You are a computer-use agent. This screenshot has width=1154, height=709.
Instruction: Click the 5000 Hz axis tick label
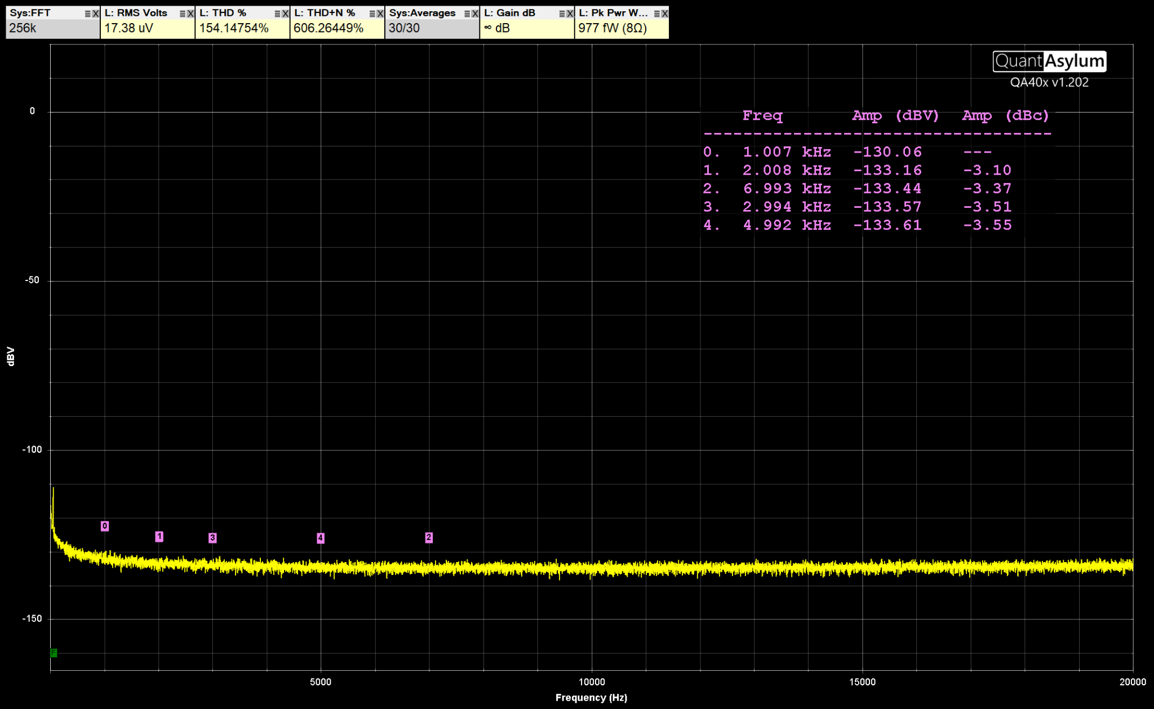(321, 682)
